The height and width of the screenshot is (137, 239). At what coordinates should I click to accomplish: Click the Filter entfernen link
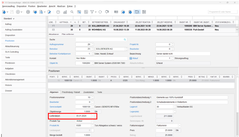point(68,34)
